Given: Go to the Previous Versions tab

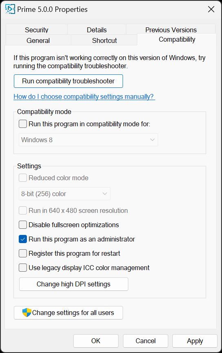Looking at the screenshot, I should pos(171,29).
